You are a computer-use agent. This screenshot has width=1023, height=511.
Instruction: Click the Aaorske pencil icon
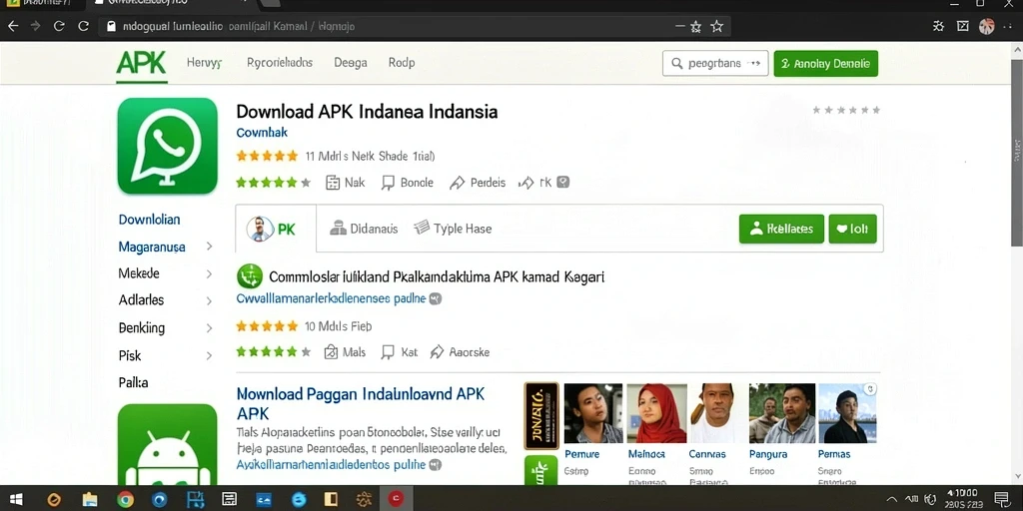438,352
